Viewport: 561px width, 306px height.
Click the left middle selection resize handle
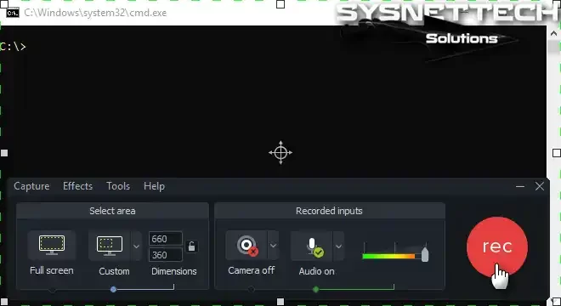4,153
